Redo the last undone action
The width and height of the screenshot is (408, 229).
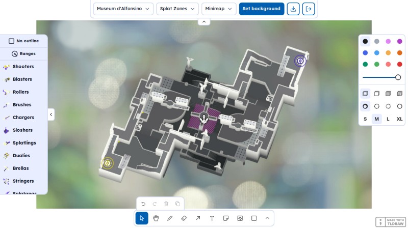coord(155,204)
